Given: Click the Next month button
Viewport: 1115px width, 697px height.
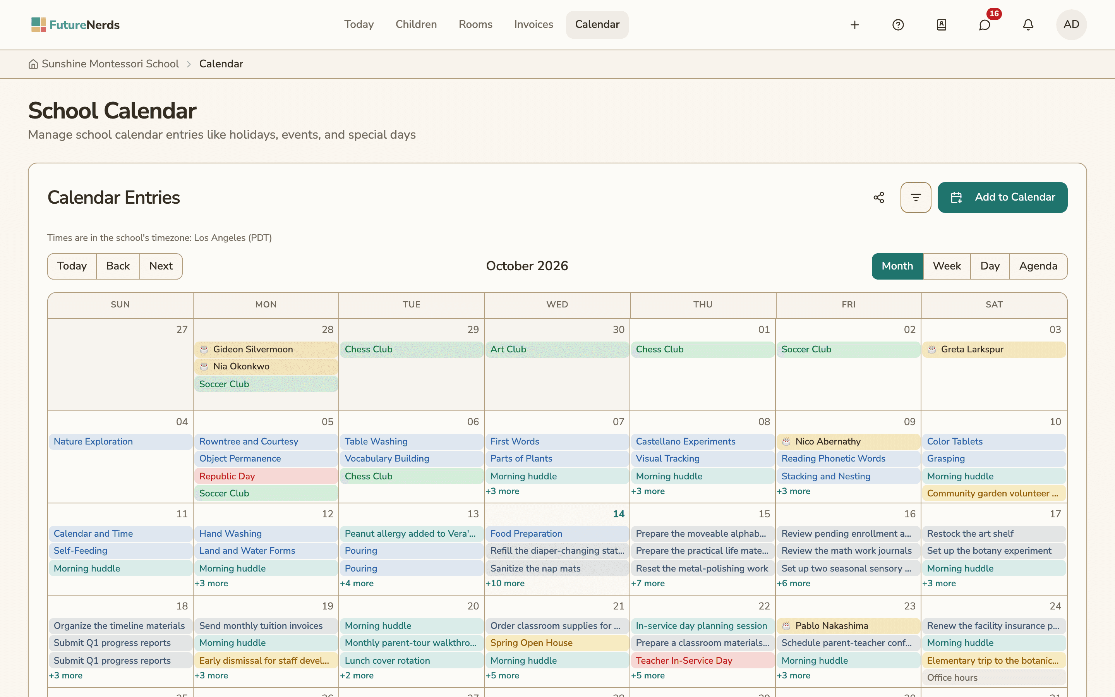Looking at the screenshot, I should click(161, 266).
